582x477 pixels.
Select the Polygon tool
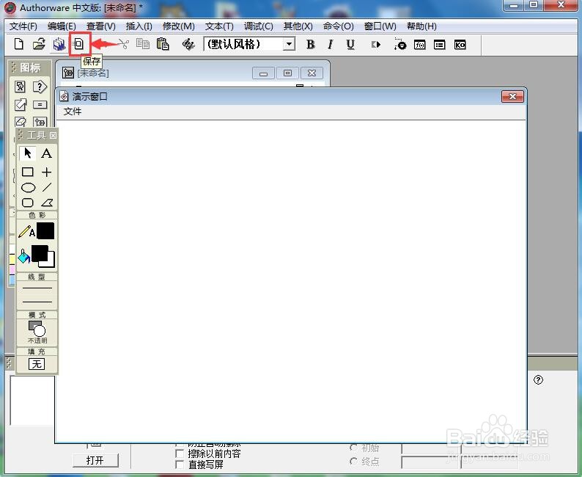47,203
